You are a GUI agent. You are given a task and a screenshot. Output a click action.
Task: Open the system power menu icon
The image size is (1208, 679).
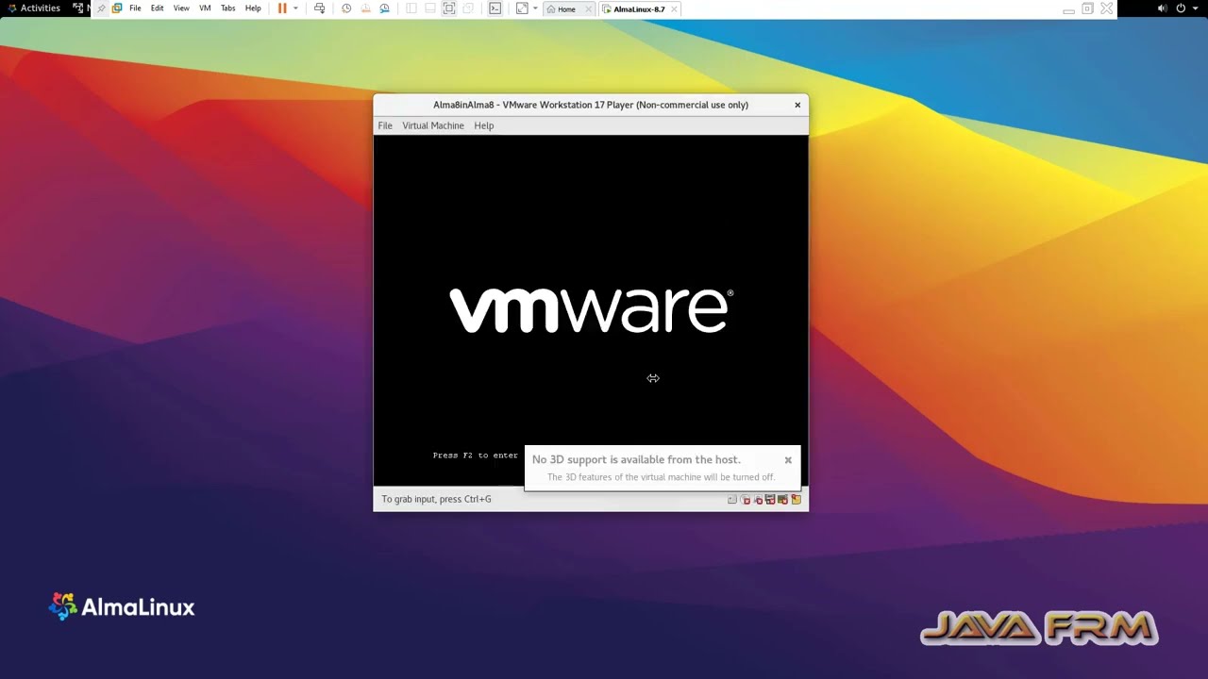point(1181,8)
